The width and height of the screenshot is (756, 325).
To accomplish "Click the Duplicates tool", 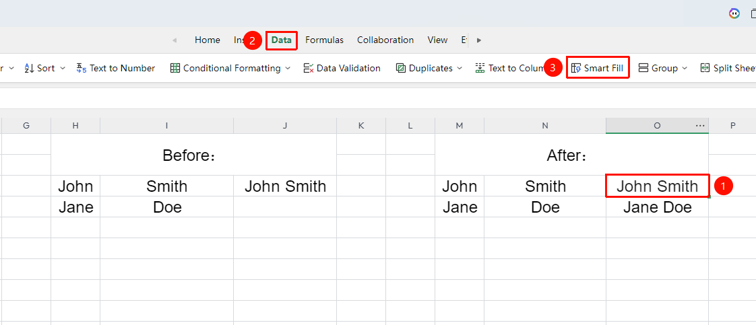I will point(424,69).
